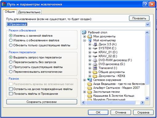Expand the Документы - KEKS node
Image resolution: width=157 pixels, height=118 pixels.
tap(90, 76)
